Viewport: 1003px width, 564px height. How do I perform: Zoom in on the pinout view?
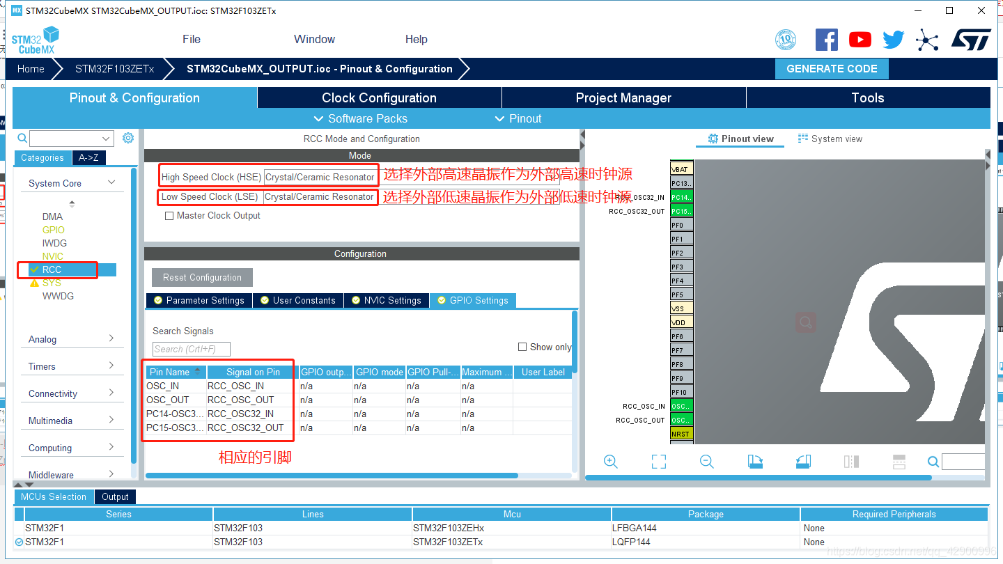pos(611,462)
